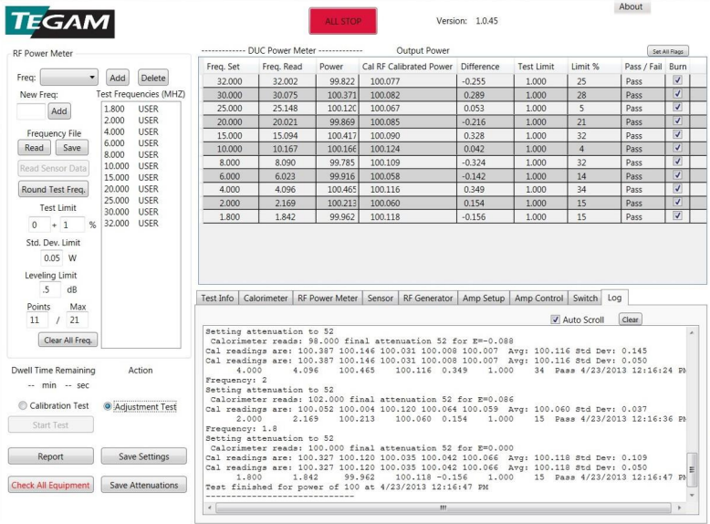Open the RF Generator tab
Image resolution: width=710 pixels, height=524 pixels.
click(428, 298)
